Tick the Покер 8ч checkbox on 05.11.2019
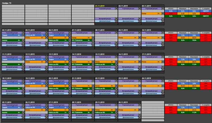This screenshot has width=212, height=123. [47, 38]
